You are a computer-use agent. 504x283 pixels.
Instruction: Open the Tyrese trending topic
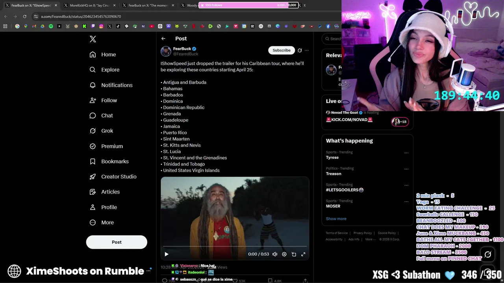332,157
